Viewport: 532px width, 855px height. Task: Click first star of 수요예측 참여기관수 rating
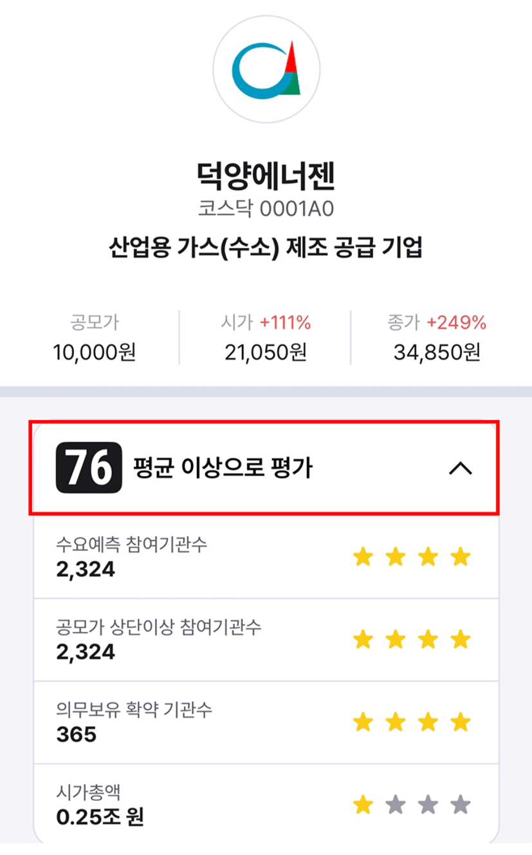click(363, 557)
